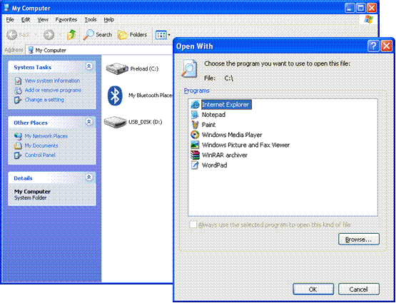Select the WinRAR archiver icon

point(195,155)
